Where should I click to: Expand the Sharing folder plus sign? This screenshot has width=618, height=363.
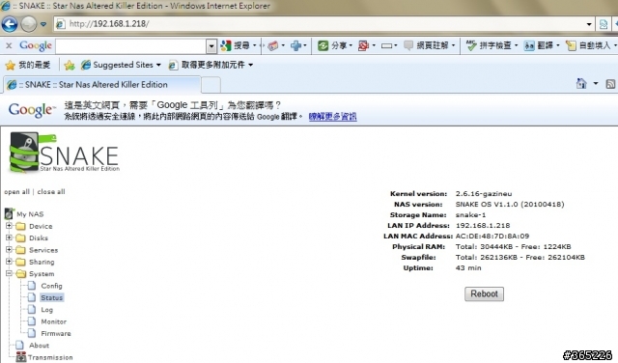tap(9, 262)
